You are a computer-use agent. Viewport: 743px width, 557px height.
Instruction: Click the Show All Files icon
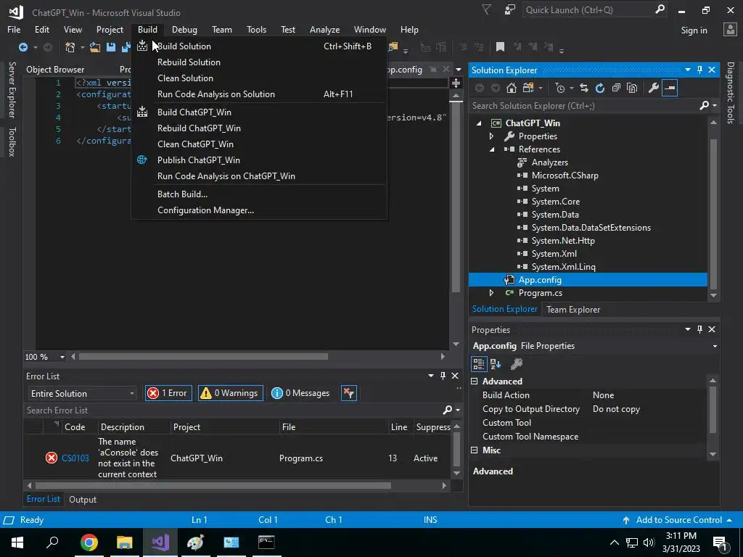[x=632, y=88]
